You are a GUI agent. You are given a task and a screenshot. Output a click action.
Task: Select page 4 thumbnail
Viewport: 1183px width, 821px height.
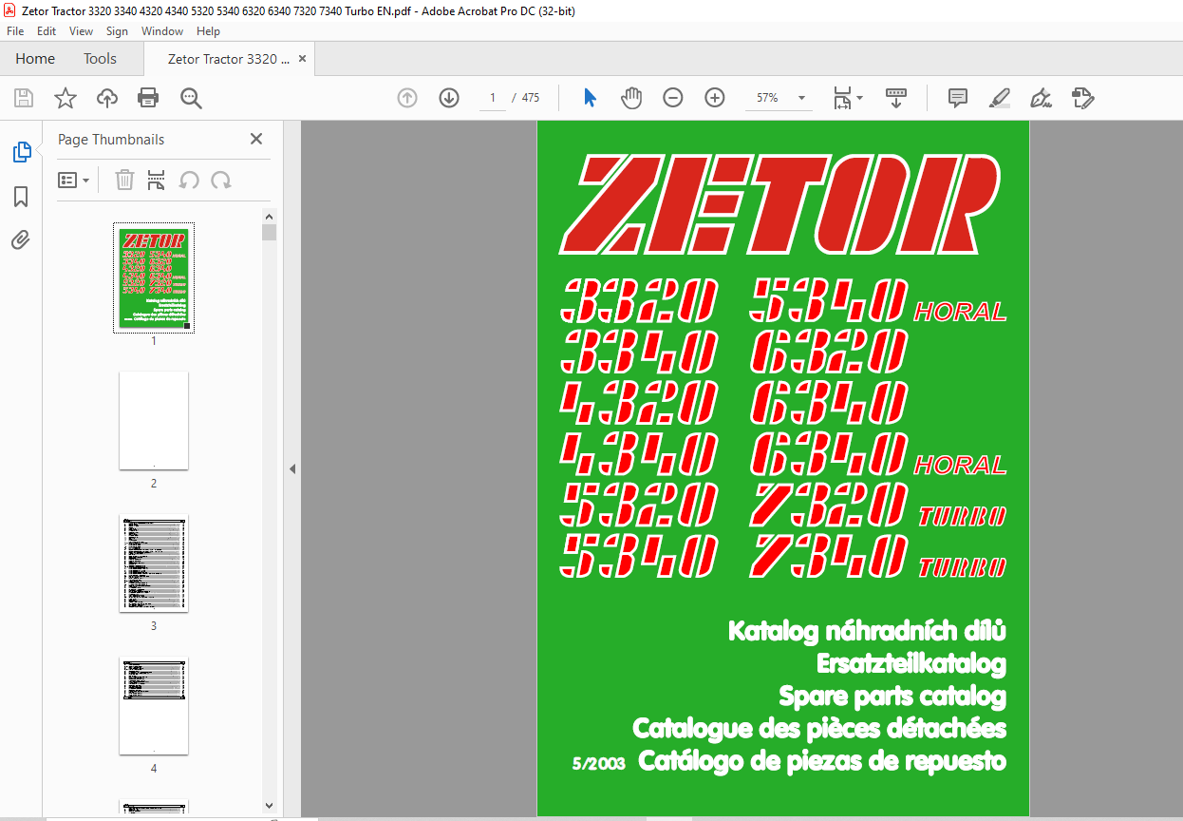click(154, 705)
